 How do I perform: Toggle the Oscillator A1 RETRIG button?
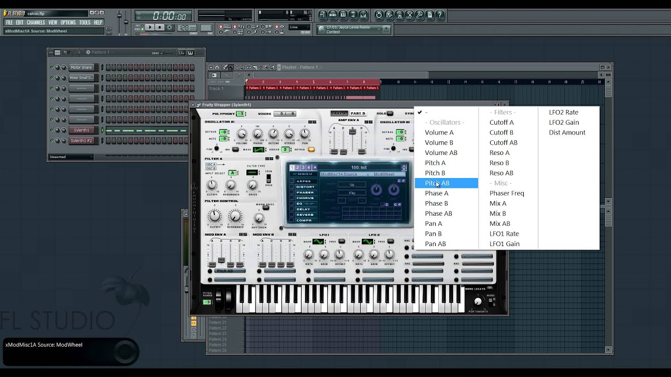tap(311, 150)
